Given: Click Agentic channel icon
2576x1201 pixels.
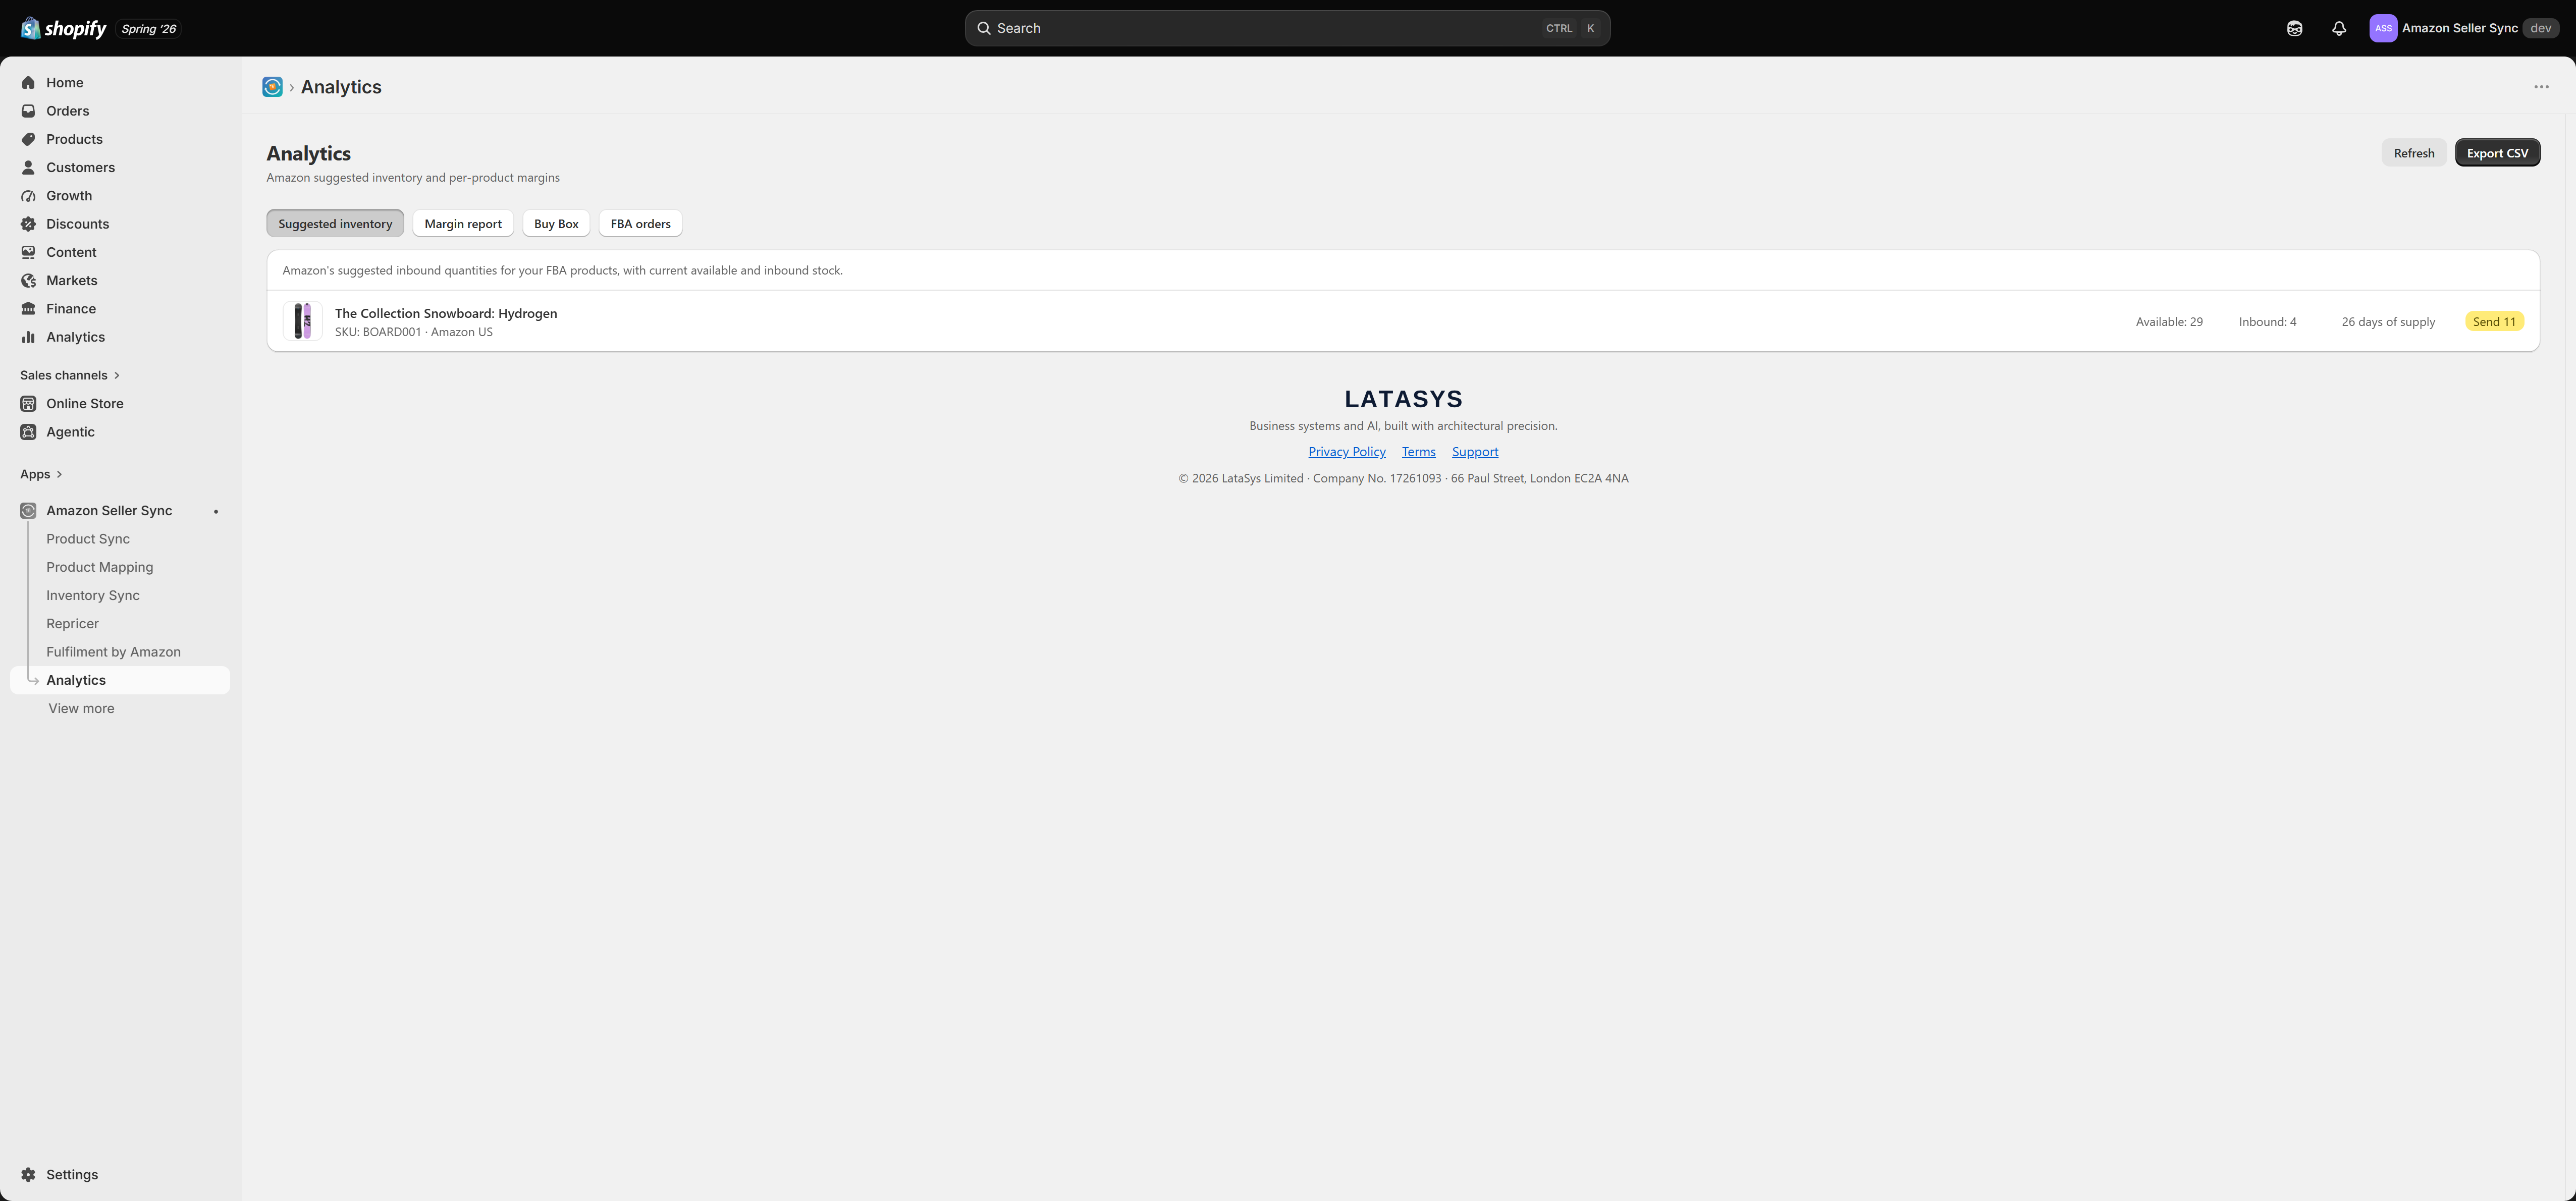Looking at the screenshot, I should [28, 432].
